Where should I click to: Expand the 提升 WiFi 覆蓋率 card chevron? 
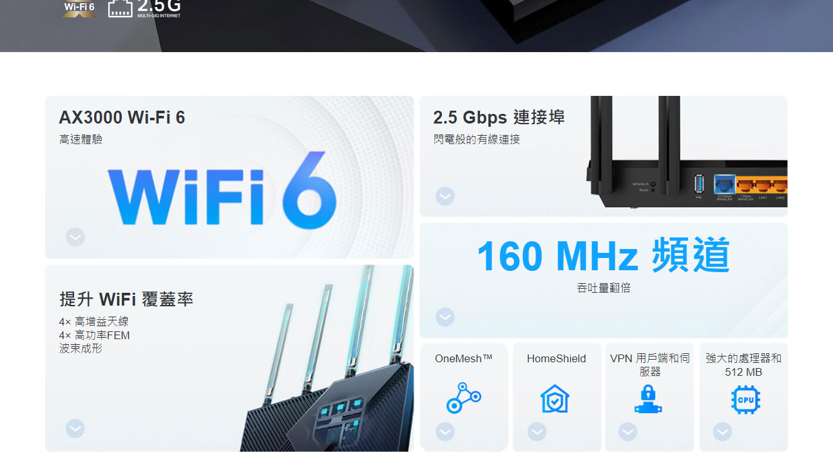75,429
